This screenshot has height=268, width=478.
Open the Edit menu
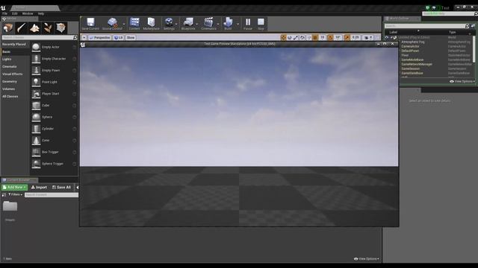(x=15, y=13)
